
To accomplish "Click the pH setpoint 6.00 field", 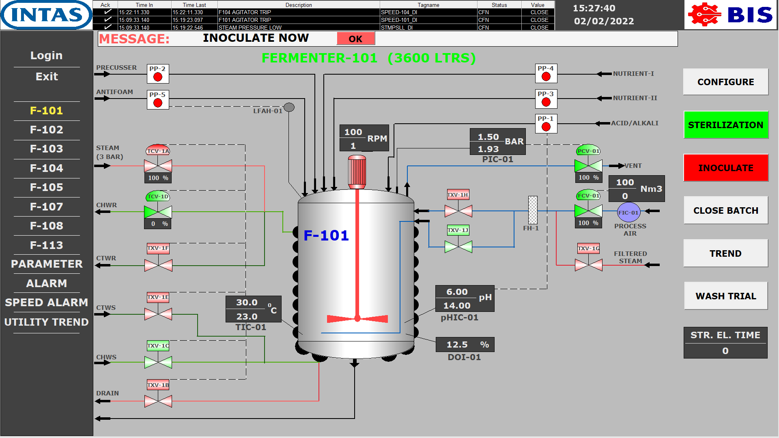I will point(457,292).
